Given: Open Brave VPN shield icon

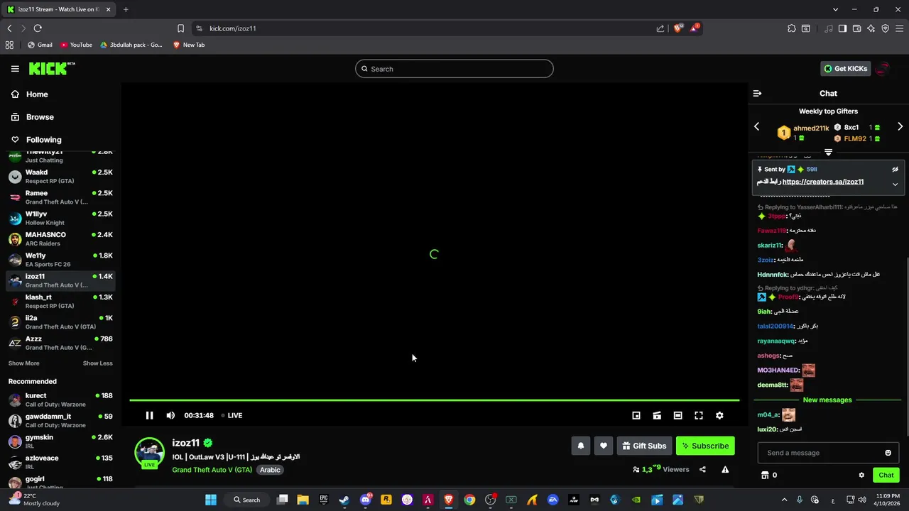Looking at the screenshot, I should 886,28.
